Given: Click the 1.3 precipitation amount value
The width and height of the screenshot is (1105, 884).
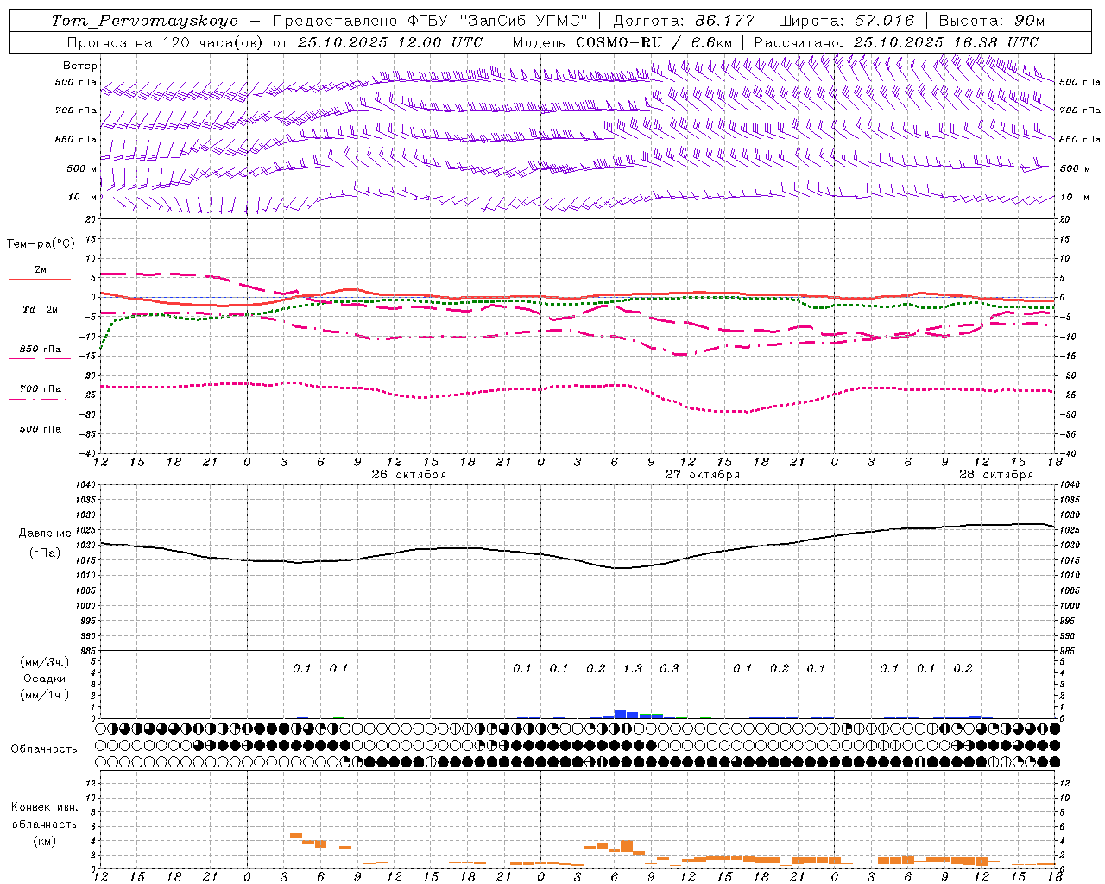Looking at the screenshot, I should click(x=633, y=668).
